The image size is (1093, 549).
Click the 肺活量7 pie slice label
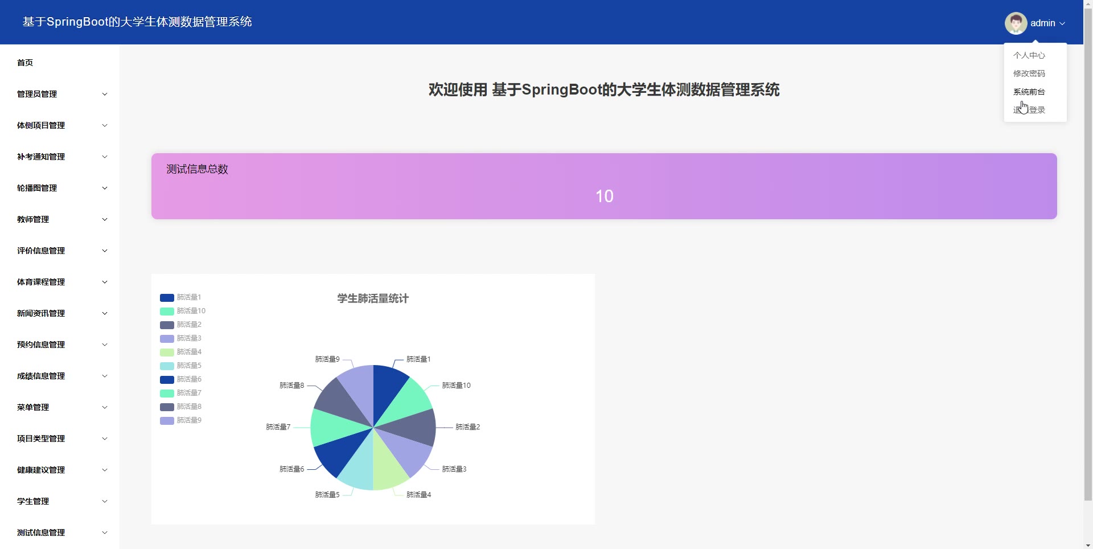278,427
